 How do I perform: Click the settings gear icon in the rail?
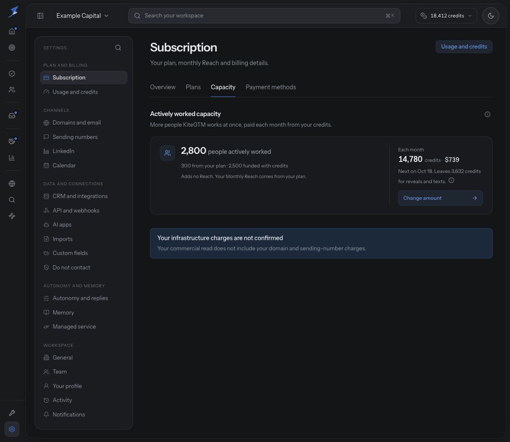[12, 429]
